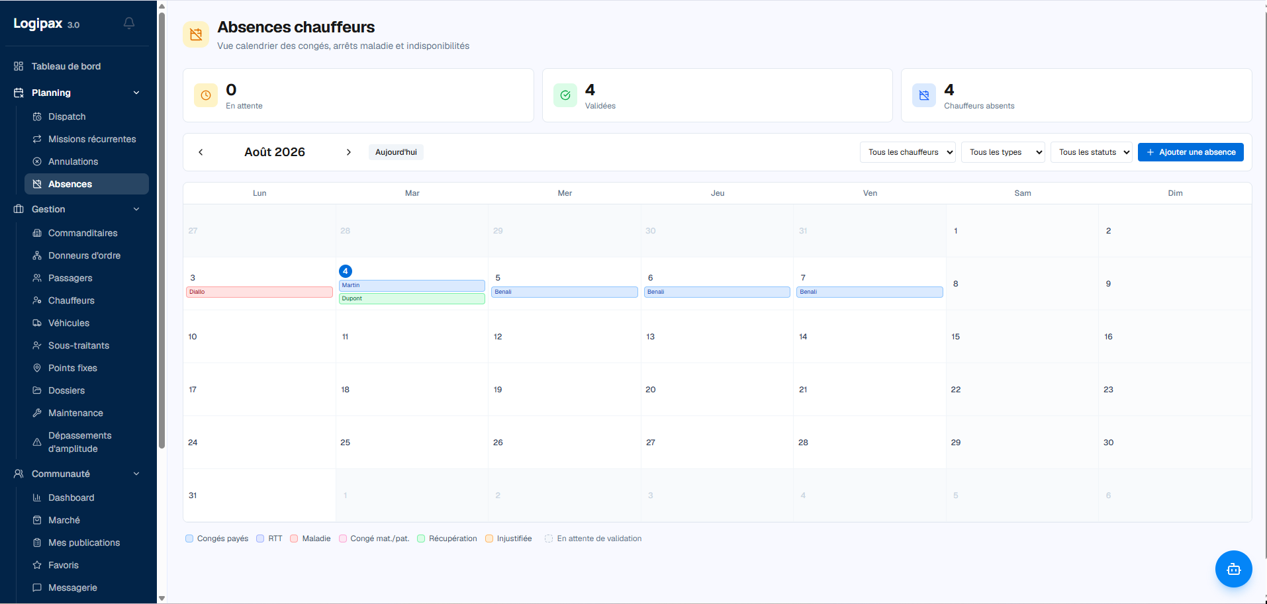Click the Tableau de bord grid icon
Viewport: 1267px width, 604px height.
point(19,66)
